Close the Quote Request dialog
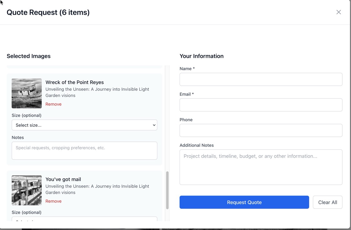 click(338, 12)
